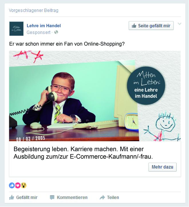Click Kommentieren to comment

(x=69, y=197)
